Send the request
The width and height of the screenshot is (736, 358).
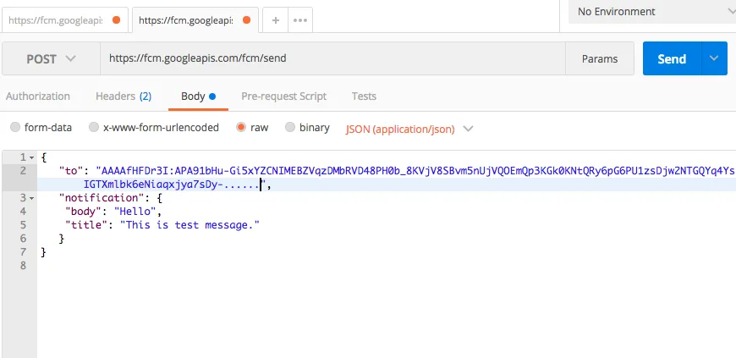pos(672,58)
